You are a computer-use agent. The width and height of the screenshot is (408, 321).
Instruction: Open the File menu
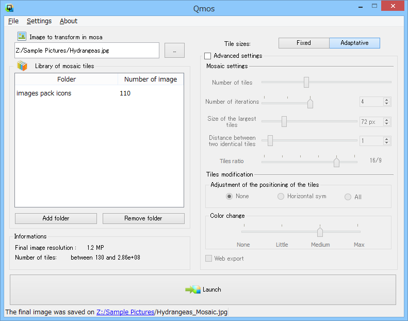pos(13,21)
